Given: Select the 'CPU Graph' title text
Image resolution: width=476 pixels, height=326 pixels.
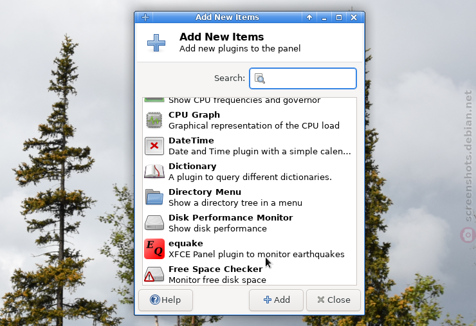Looking at the screenshot, I should [194, 114].
